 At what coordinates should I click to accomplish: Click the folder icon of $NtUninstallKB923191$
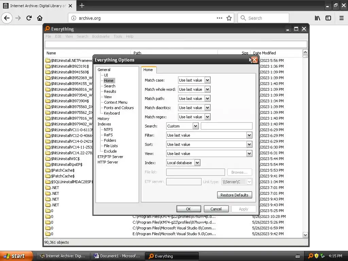coord(48,66)
